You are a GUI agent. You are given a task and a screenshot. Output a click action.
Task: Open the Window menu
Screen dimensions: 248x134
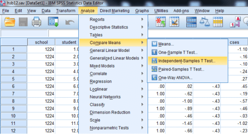[202, 11]
